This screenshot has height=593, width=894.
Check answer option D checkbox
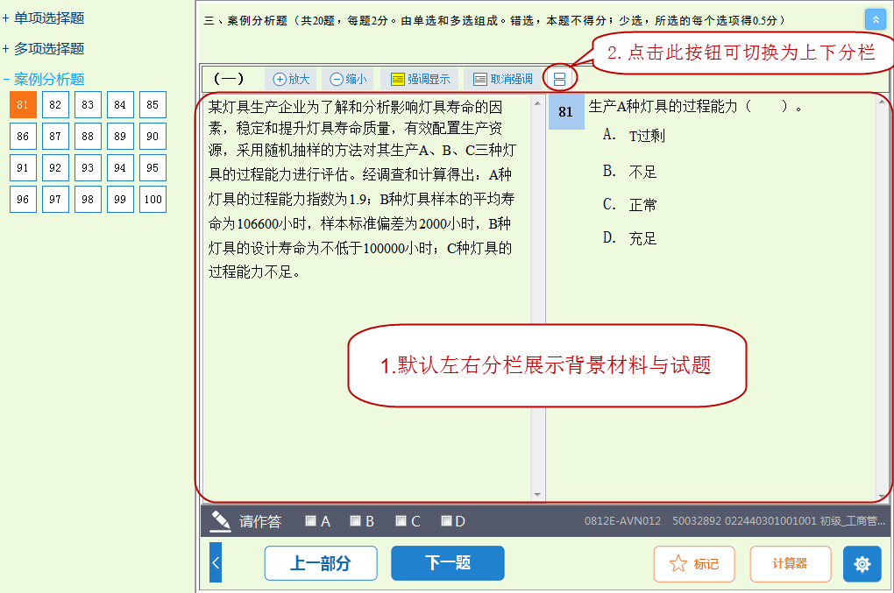tap(445, 519)
